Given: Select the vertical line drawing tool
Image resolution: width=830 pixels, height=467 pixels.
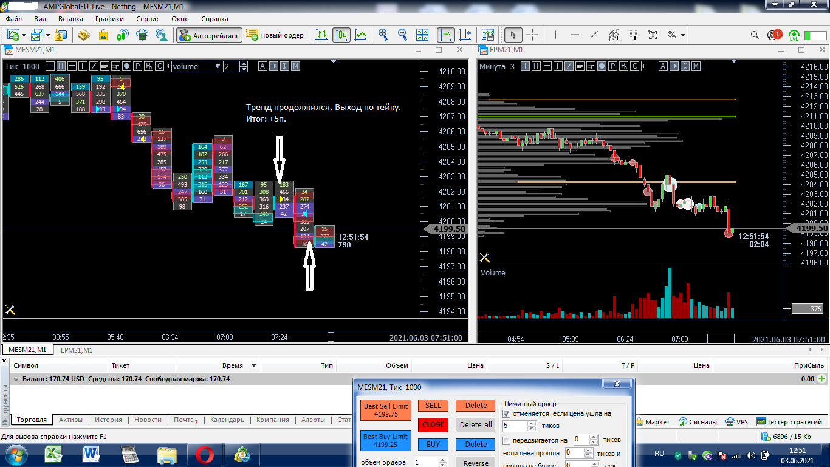Looking at the screenshot, I should point(555,35).
